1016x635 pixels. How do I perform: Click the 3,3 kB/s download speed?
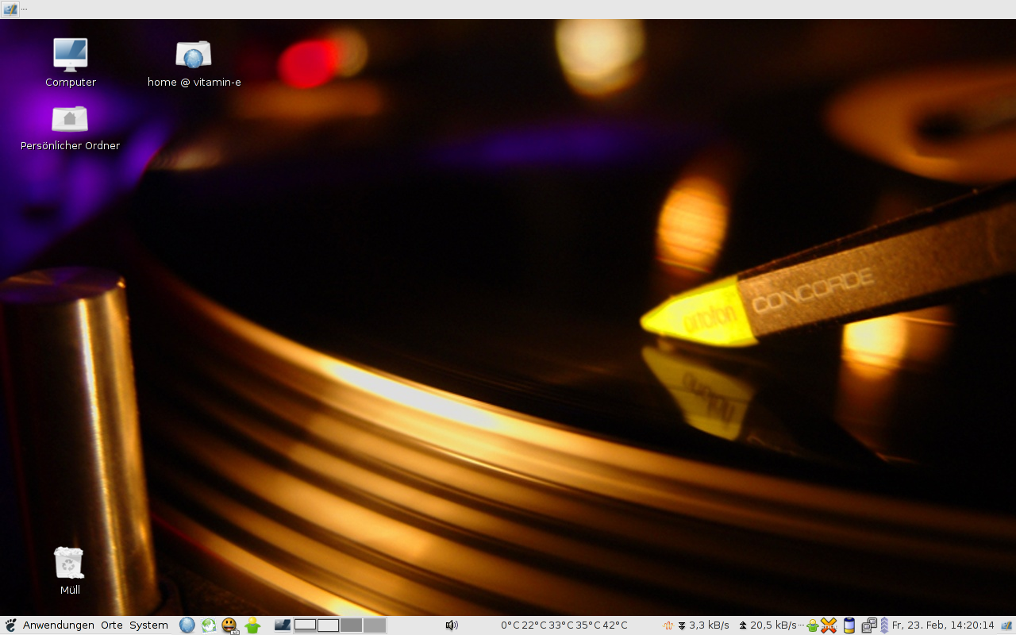coord(709,625)
